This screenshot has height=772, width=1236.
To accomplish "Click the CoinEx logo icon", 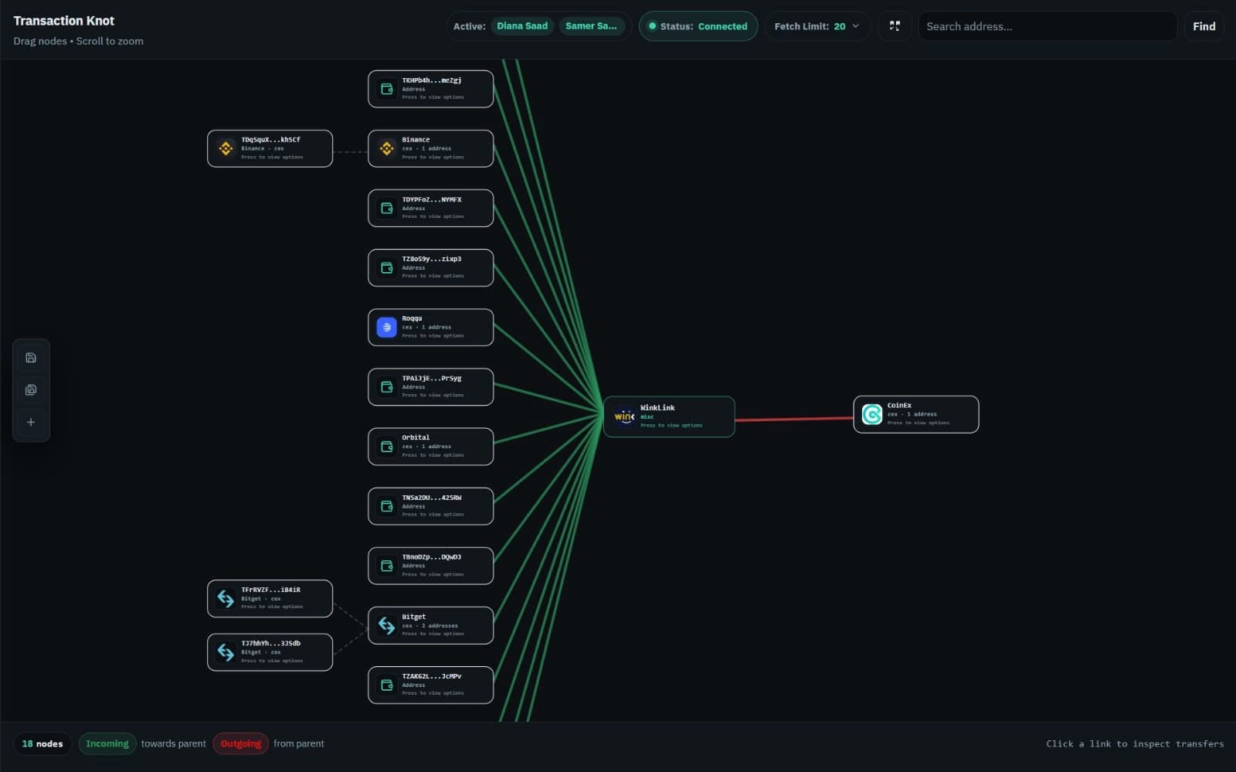I will 872,414.
